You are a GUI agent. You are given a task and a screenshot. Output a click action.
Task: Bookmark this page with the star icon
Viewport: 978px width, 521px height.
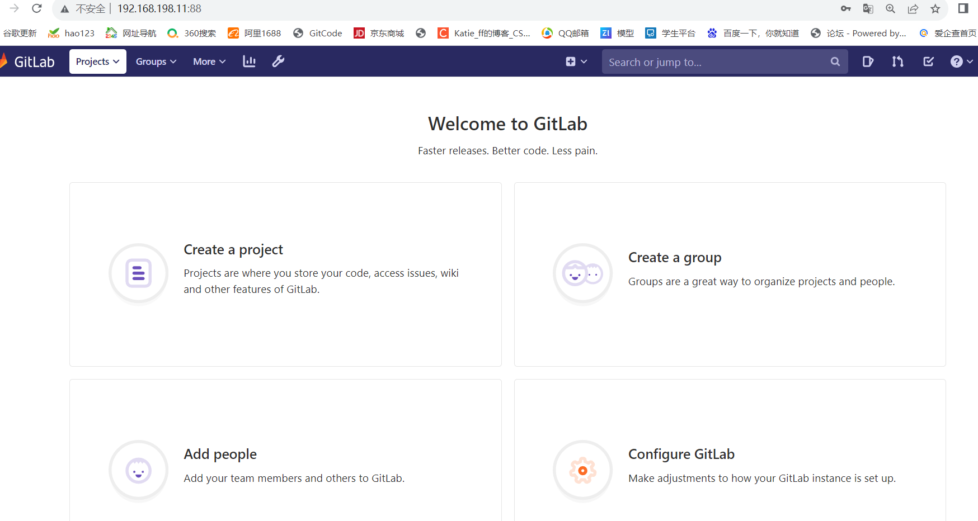(x=935, y=8)
